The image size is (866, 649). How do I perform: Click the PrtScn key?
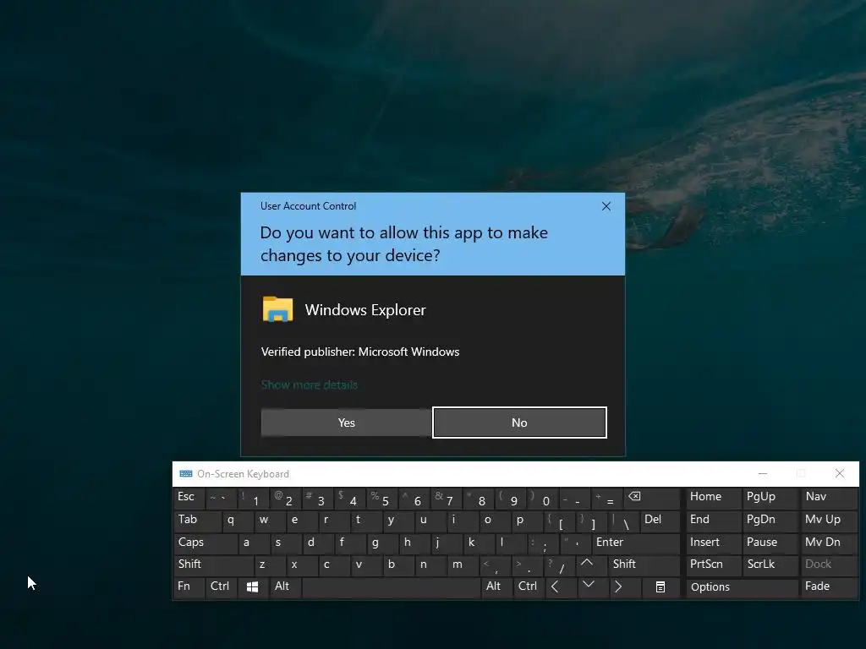(x=713, y=564)
